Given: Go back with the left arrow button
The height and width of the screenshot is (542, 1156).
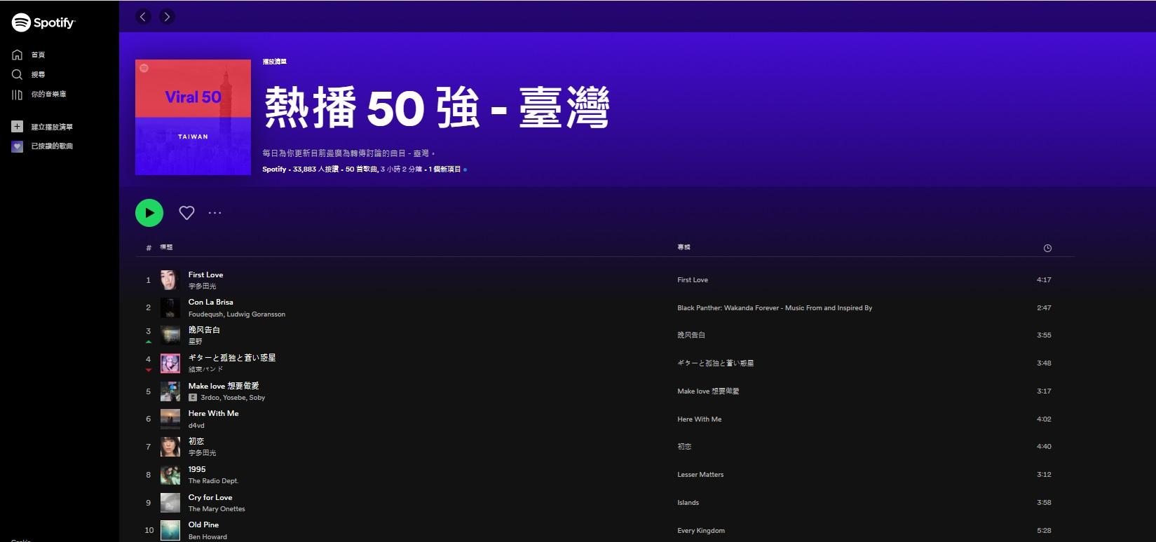Looking at the screenshot, I should [x=144, y=17].
